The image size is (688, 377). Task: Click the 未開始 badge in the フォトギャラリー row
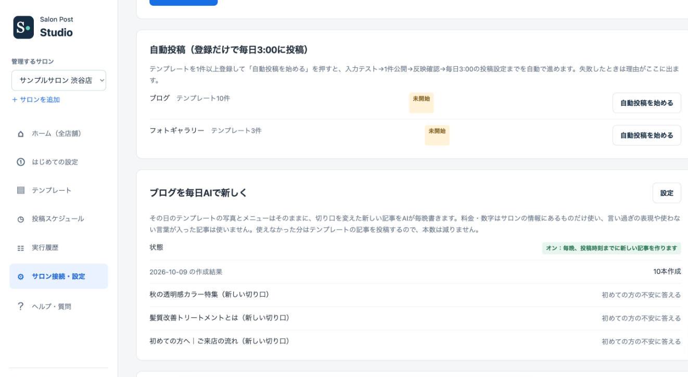437,135
